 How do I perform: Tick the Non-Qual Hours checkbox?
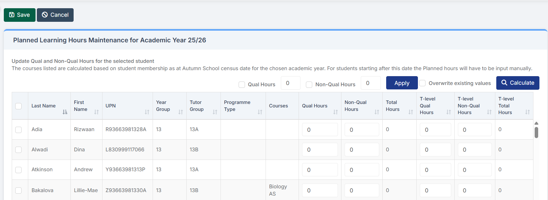click(x=309, y=85)
